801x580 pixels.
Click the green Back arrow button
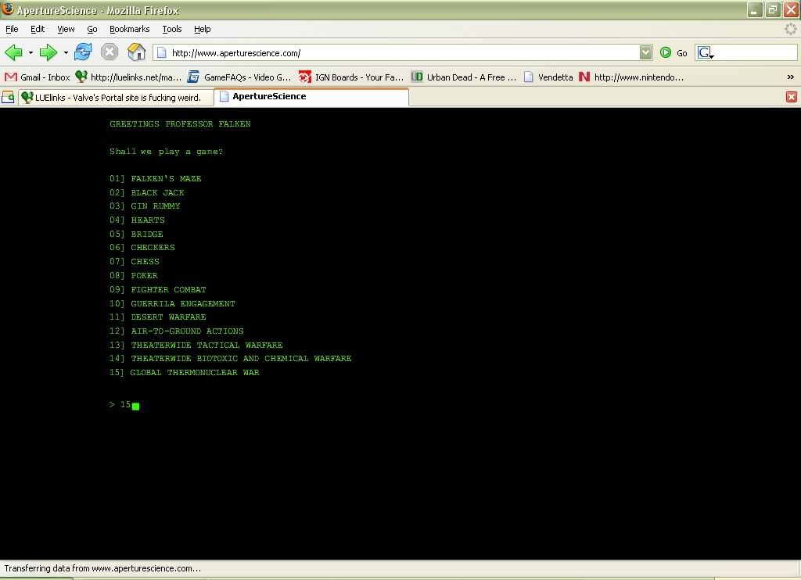pos(14,52)
